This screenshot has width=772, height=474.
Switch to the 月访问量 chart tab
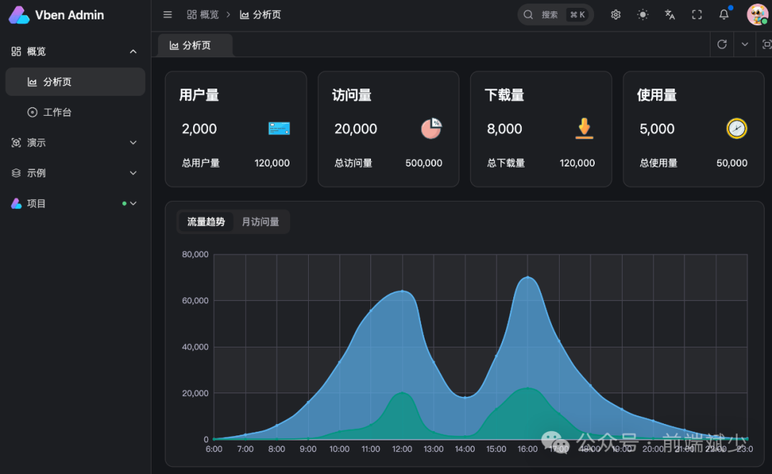pyautogui.click(x=260, y=222)
